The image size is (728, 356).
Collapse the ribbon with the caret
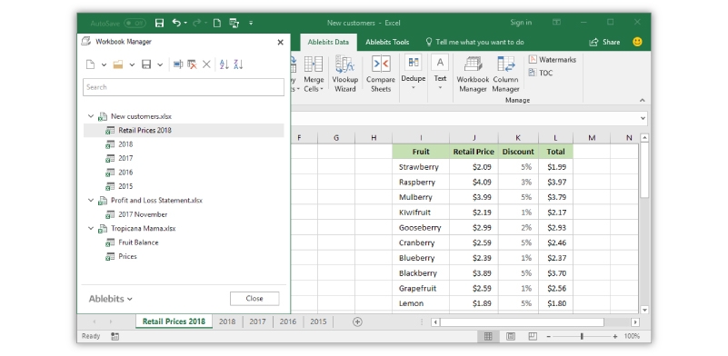pos(643,100)
